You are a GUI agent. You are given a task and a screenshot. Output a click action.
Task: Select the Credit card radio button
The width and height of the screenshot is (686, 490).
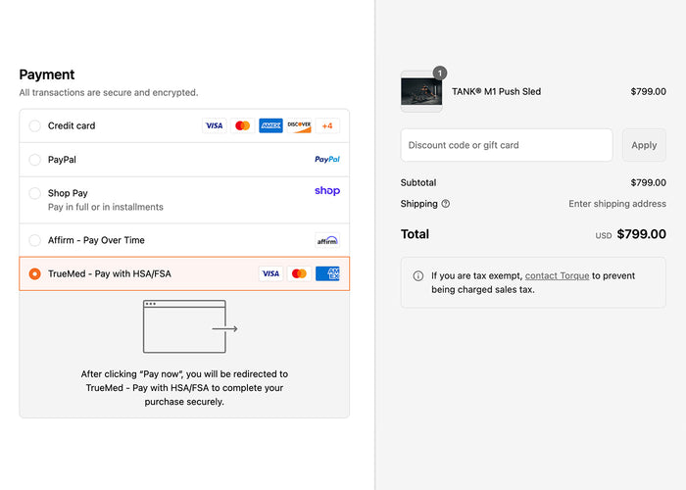point(34,126)
